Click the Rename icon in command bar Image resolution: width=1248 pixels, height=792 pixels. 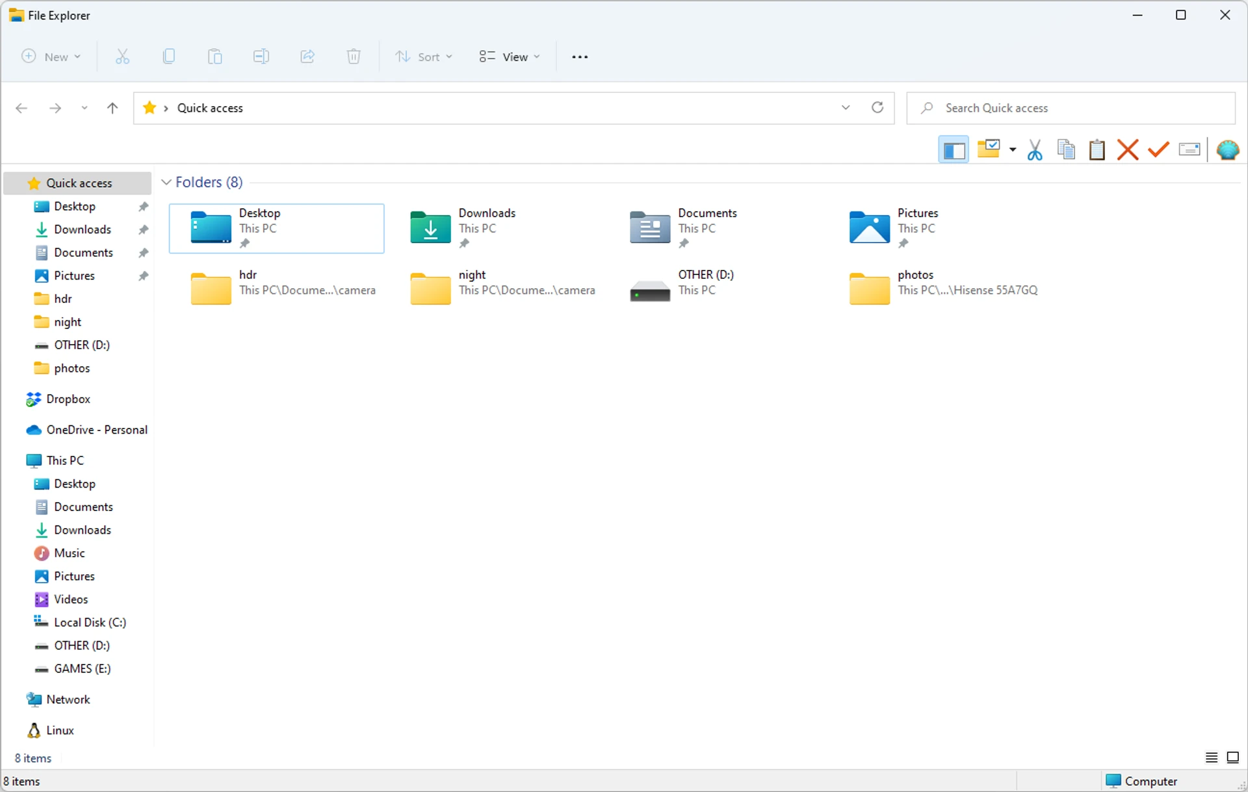coord(261,57)
